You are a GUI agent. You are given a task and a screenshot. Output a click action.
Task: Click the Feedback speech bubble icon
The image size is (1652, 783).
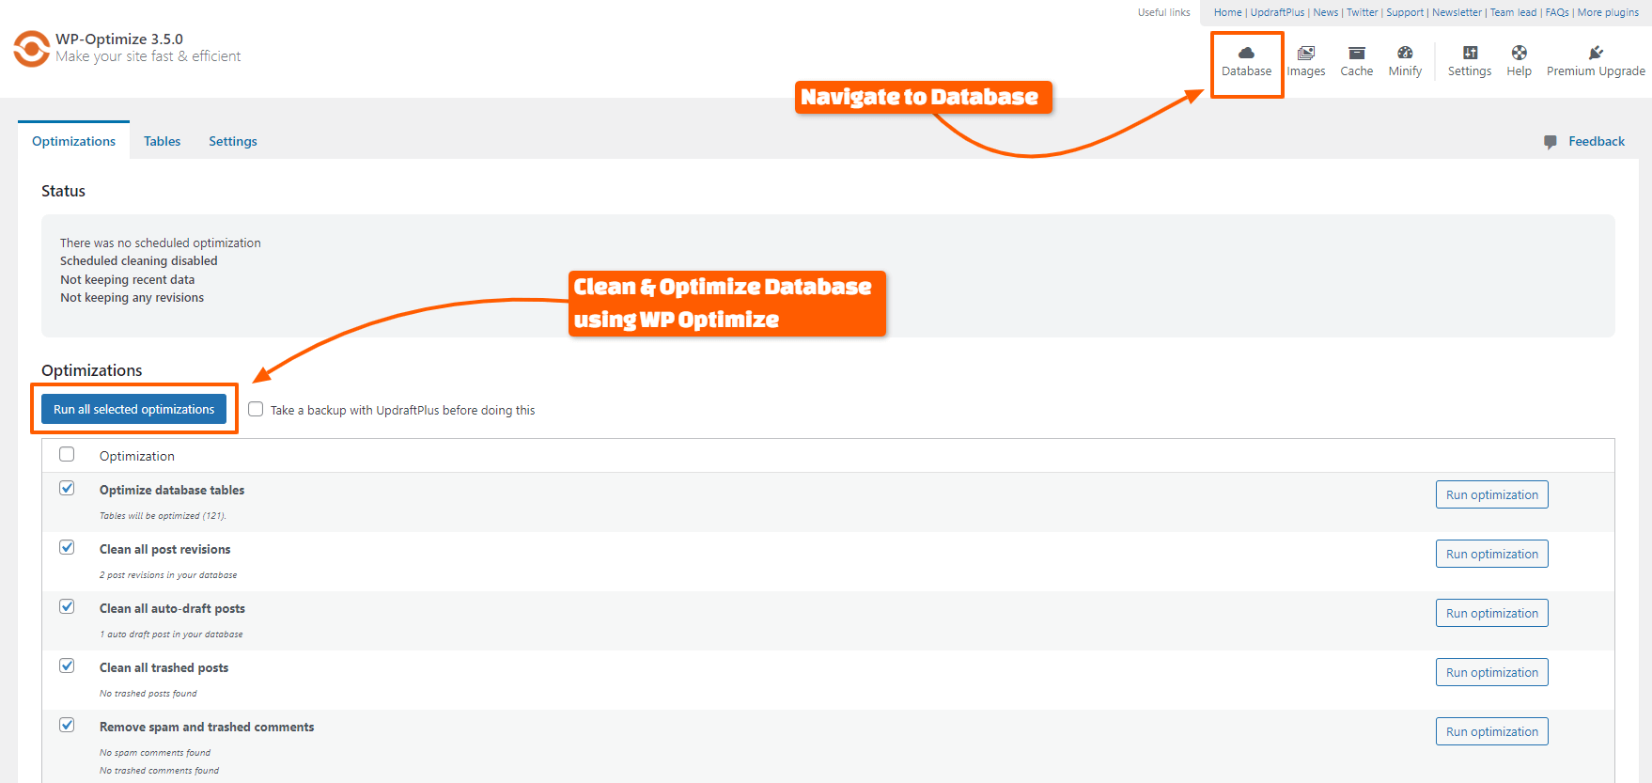pyautogui.click(x=1550, y=142)
